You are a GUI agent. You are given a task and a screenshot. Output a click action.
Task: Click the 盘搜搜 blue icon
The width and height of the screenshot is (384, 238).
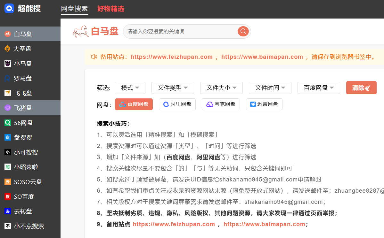click(x=8, y=137)
